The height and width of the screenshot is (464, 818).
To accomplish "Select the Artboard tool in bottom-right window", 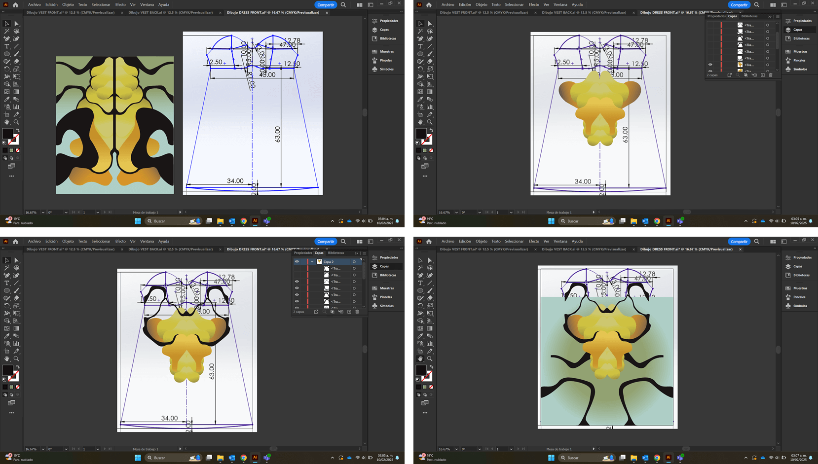I will coord(420,351).
